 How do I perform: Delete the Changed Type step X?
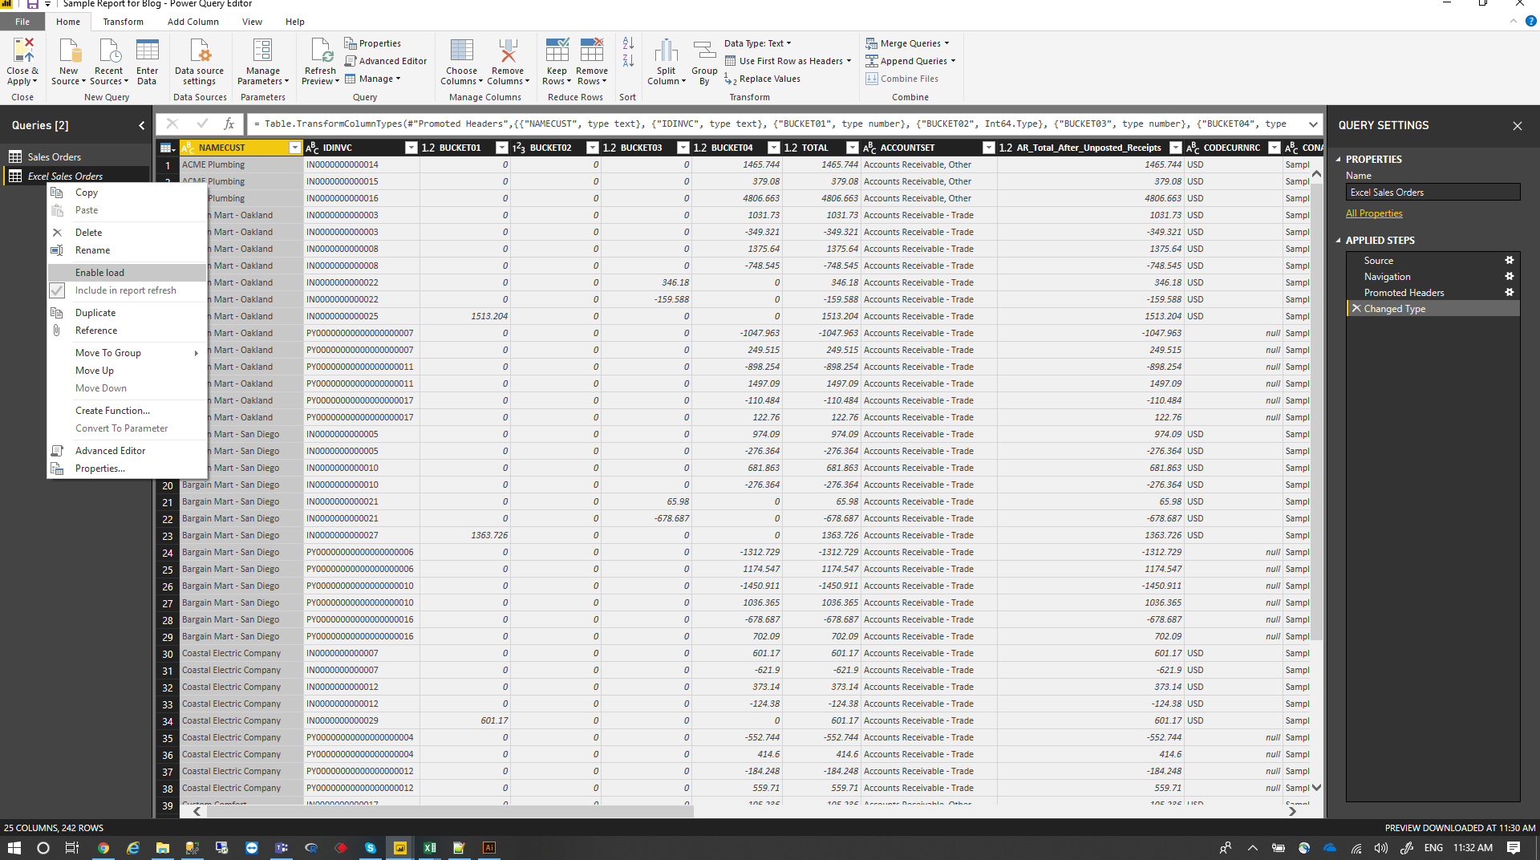[x=1356, y=308]
